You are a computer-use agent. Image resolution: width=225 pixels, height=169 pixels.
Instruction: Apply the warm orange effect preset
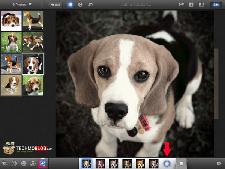140,163
